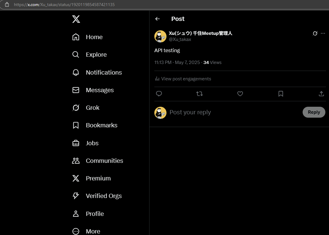Expand the More navigation label

coord(93,231)
